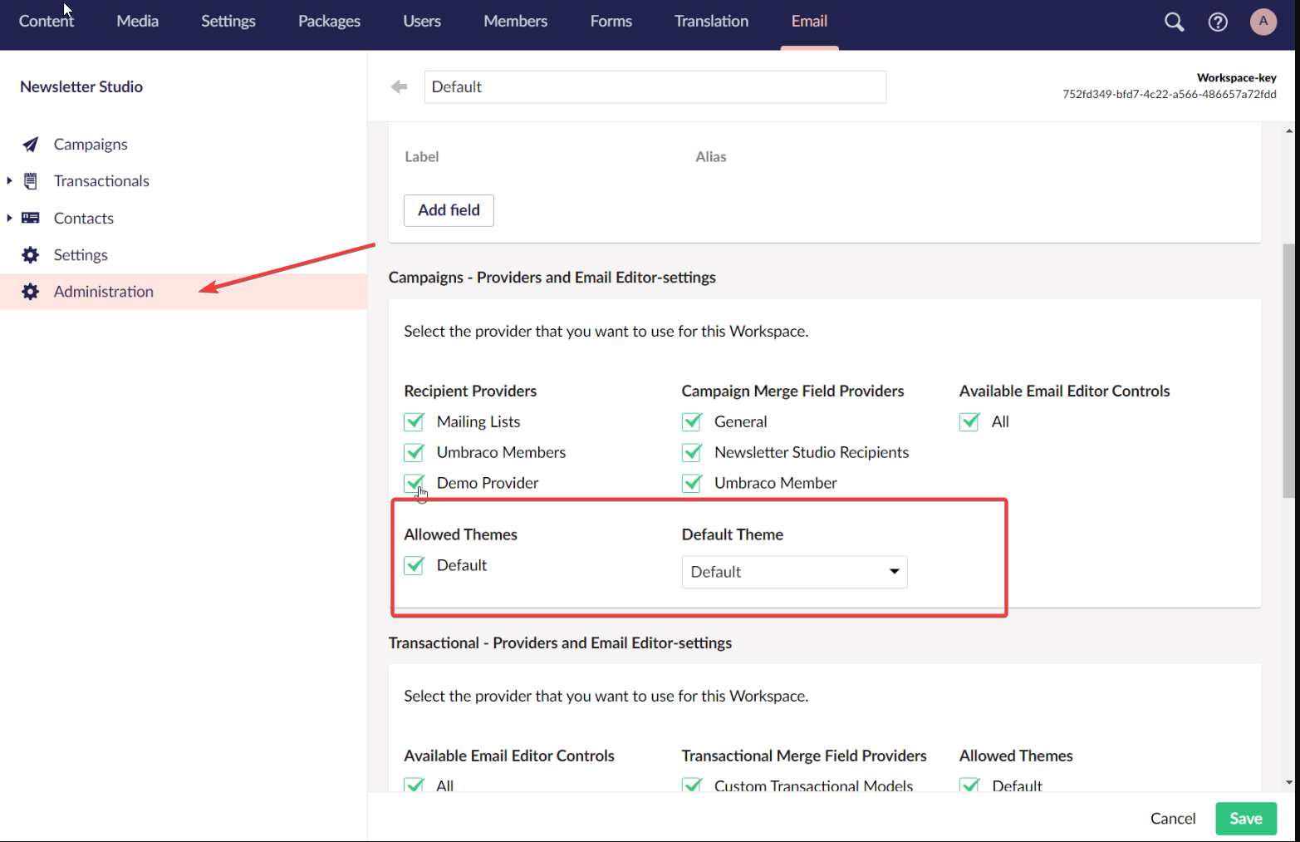
Task: Click the Recipient Providers heading
Action: coord(470,391)
